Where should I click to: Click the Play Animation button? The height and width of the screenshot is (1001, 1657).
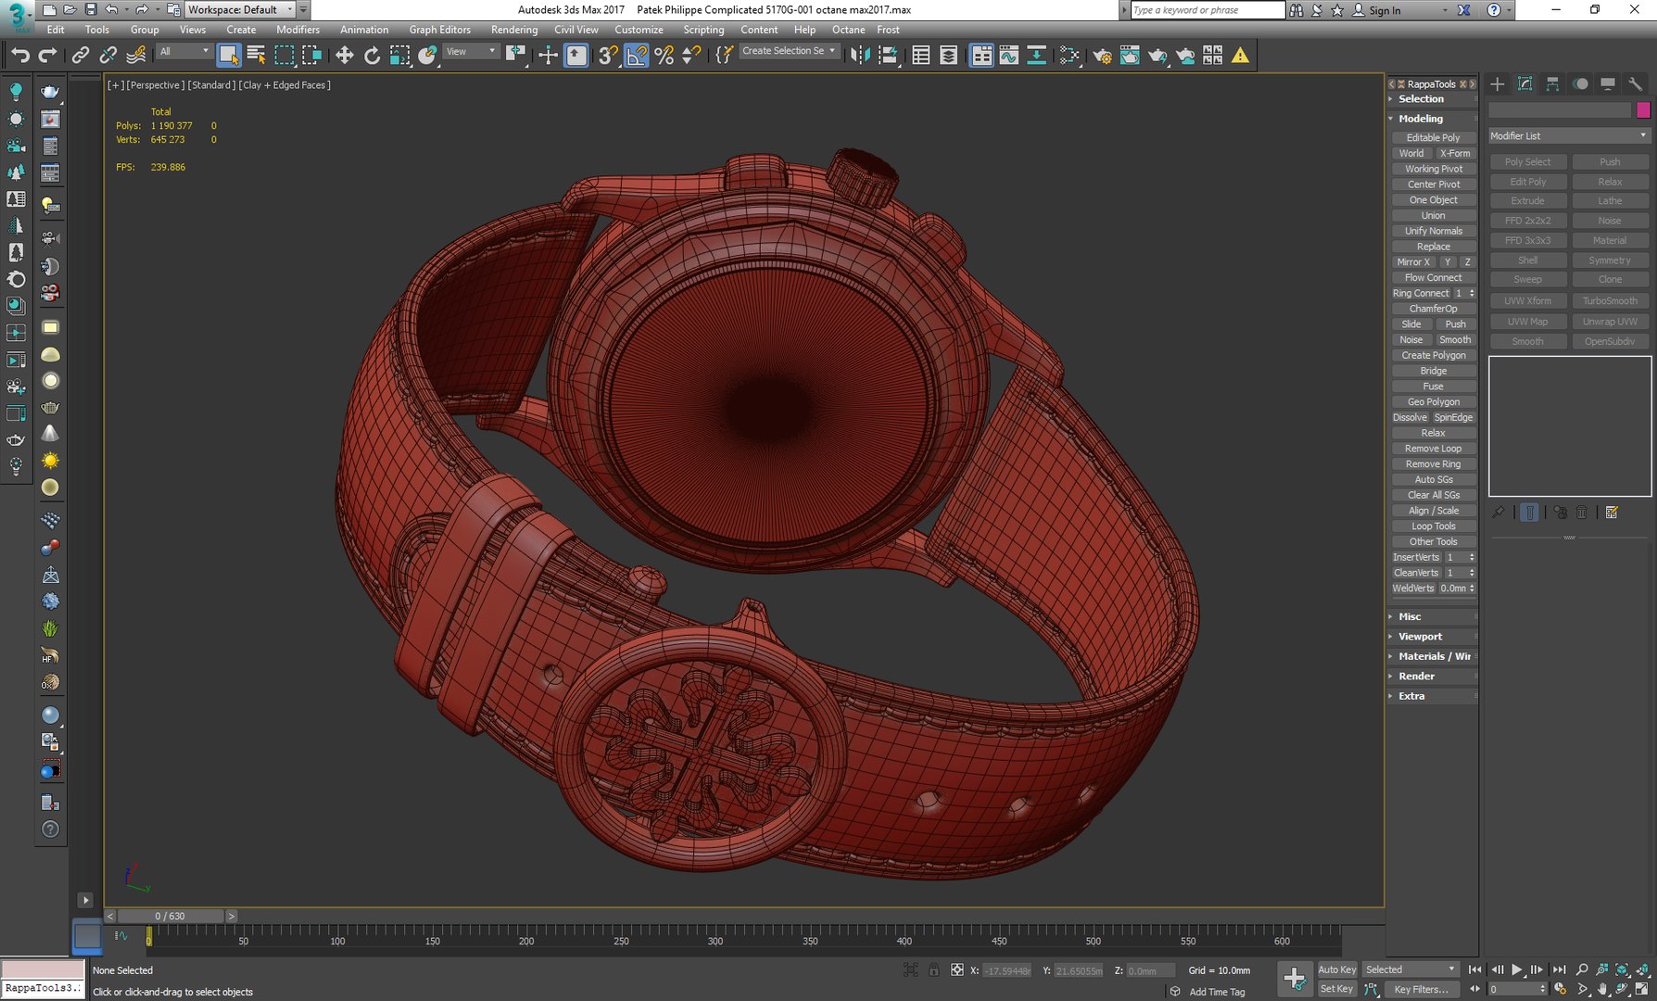(x=1517, y=969)
